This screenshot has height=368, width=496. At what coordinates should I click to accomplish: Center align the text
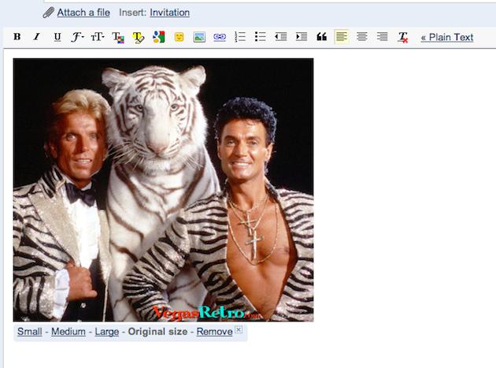click(362, 37)
